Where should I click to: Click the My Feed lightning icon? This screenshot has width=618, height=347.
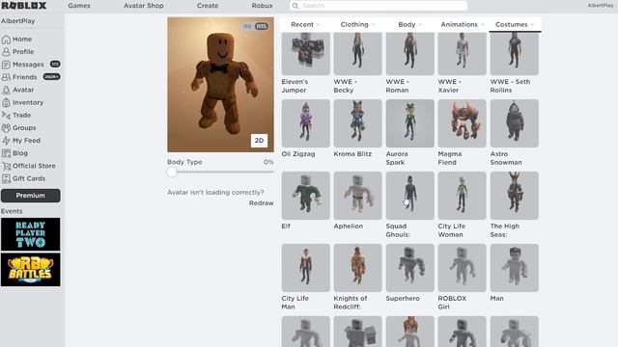click(x=6, y=141)
